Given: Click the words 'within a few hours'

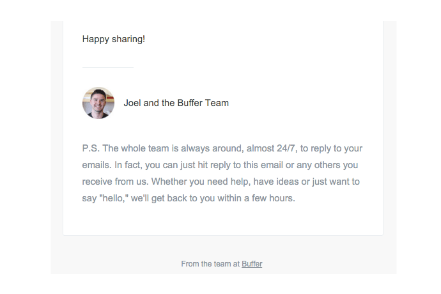Looking at the screenshot, I should pyautogui.click(x=256, y=198).
